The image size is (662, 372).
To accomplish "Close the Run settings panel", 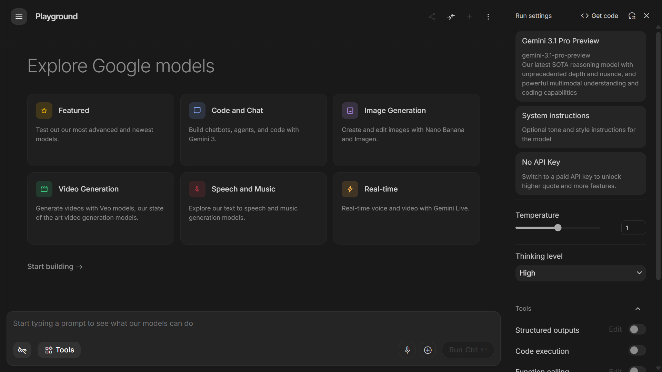I will point(646,16).
